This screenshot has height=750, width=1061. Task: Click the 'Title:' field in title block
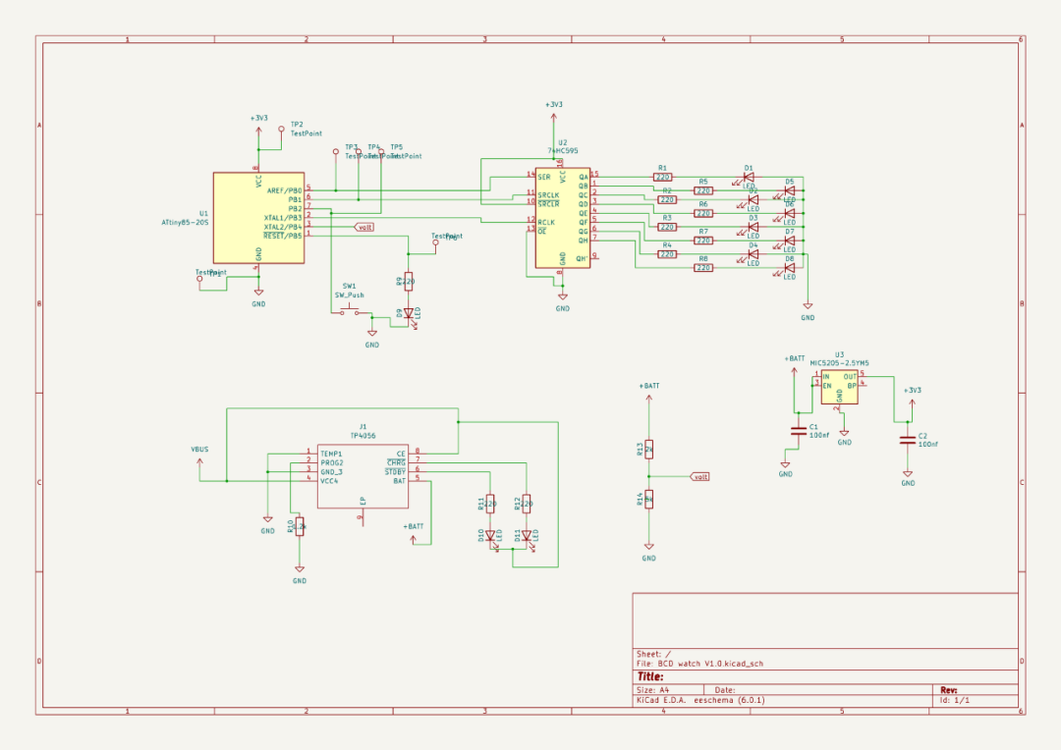pyautogui.click(x=649, y=676)
